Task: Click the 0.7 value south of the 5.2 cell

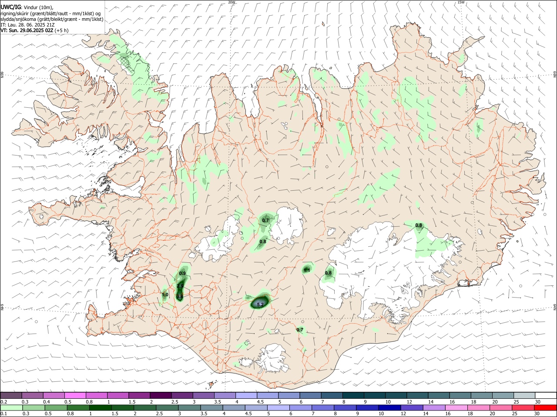Action: (x=300, y=330)
